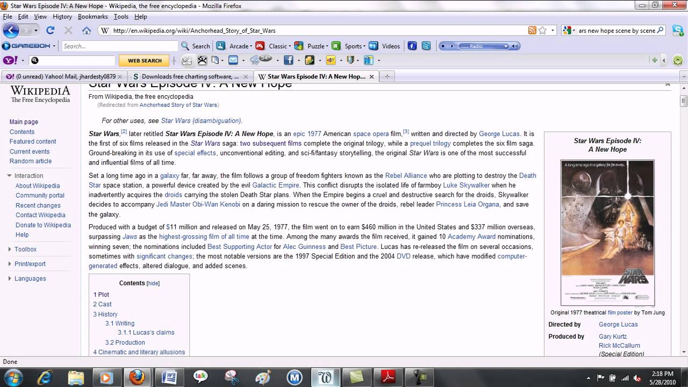Viewport: 688px width, 387px height.
Task: Switch to the Yahoo! Mail tab
Action: click(64, 77)
